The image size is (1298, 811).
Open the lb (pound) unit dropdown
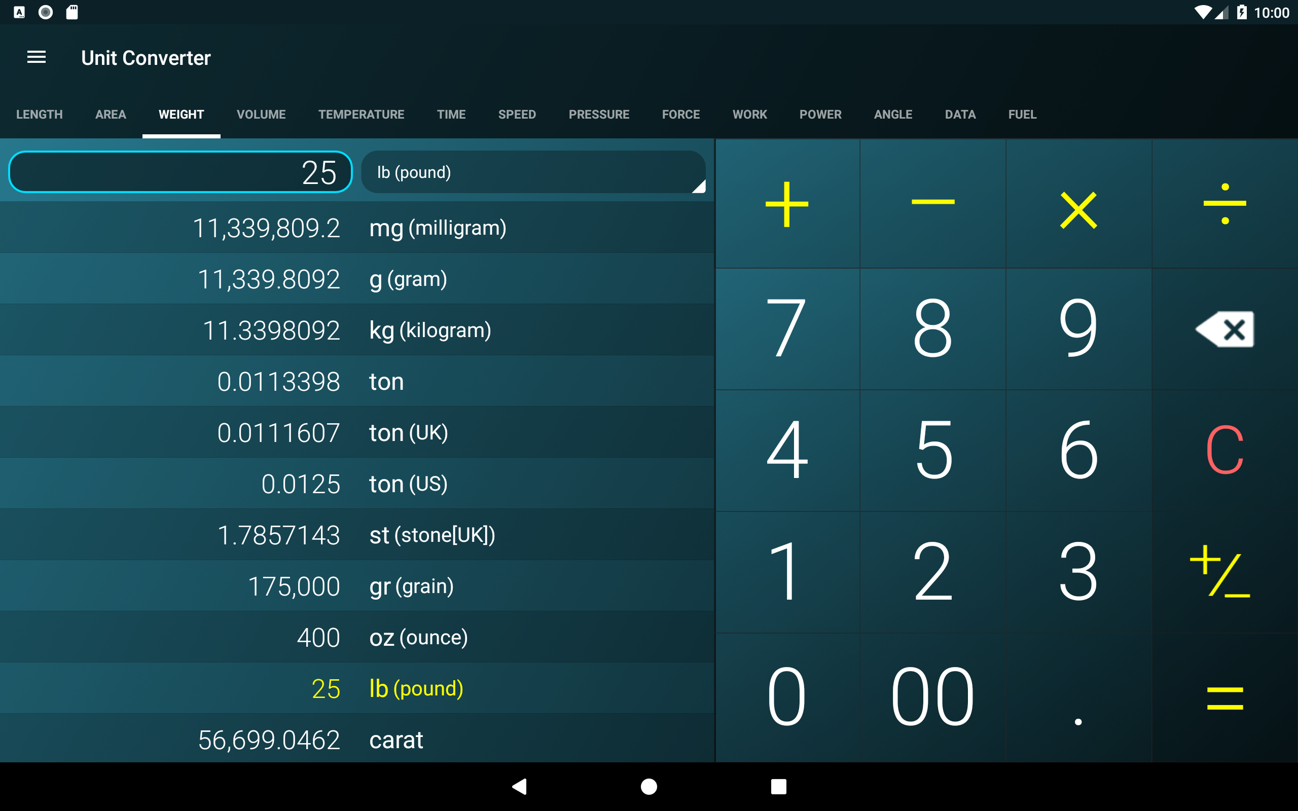coord(533,172)
